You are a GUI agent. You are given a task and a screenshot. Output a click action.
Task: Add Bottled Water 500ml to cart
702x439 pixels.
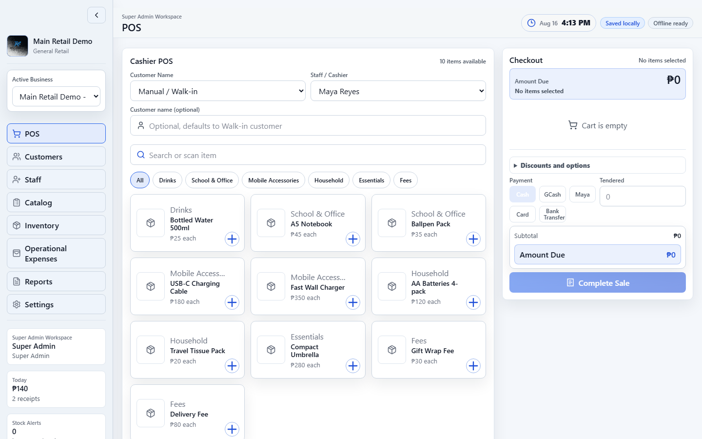[232, 239]
